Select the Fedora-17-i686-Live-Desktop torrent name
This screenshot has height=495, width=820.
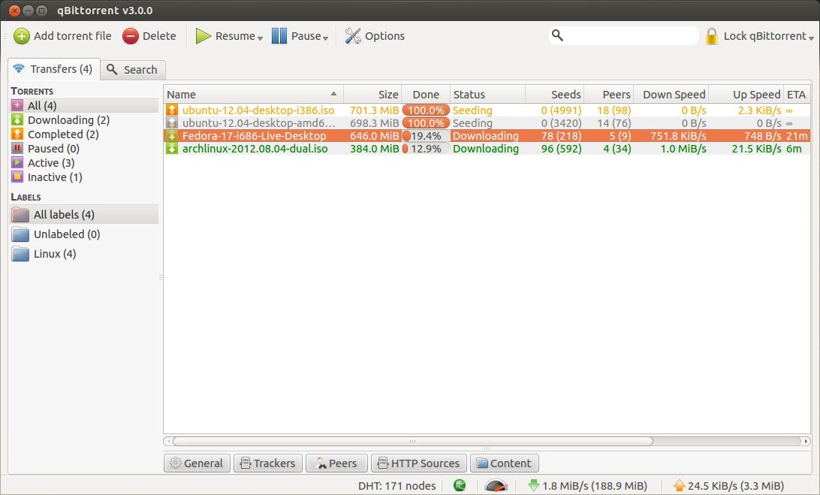[x=254, y=136]
